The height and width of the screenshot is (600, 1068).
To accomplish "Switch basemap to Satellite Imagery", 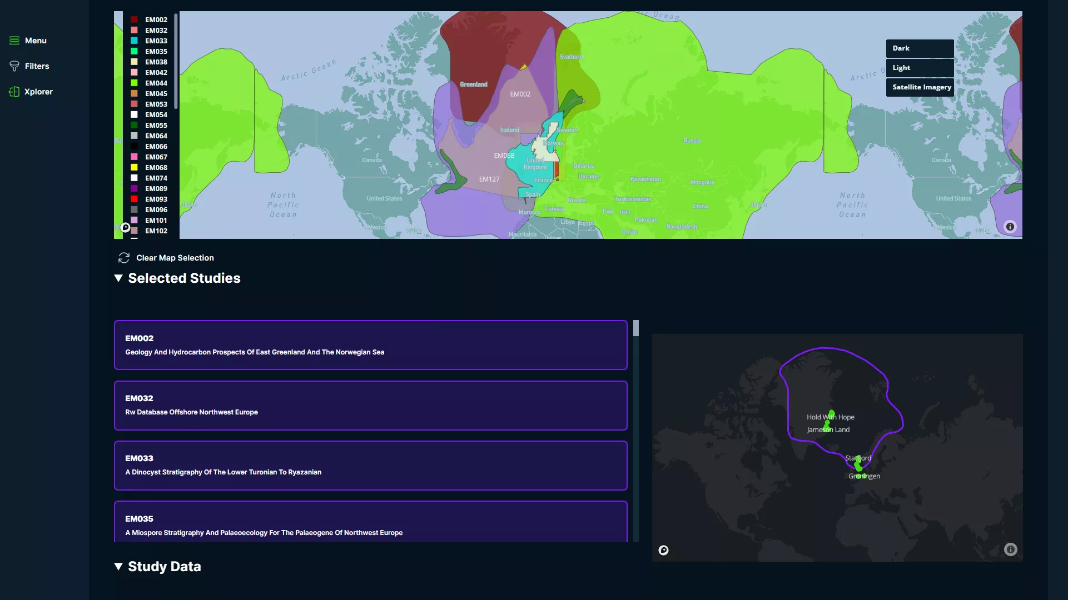I will click(920, 87).
